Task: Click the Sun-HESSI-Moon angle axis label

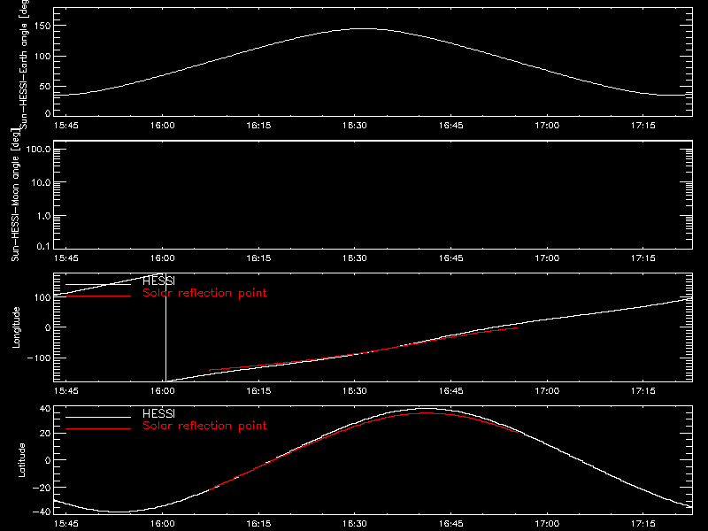Action: (x=15, y=195)
